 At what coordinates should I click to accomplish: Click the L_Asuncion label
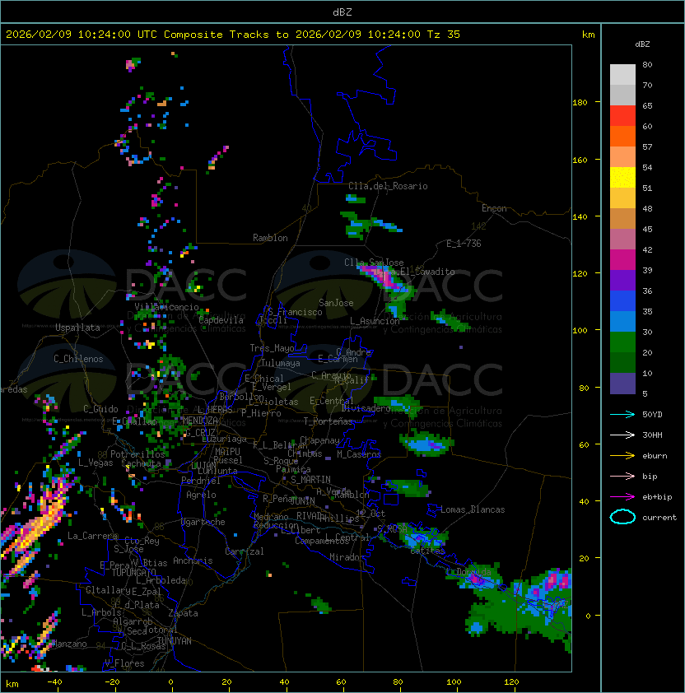375,321
